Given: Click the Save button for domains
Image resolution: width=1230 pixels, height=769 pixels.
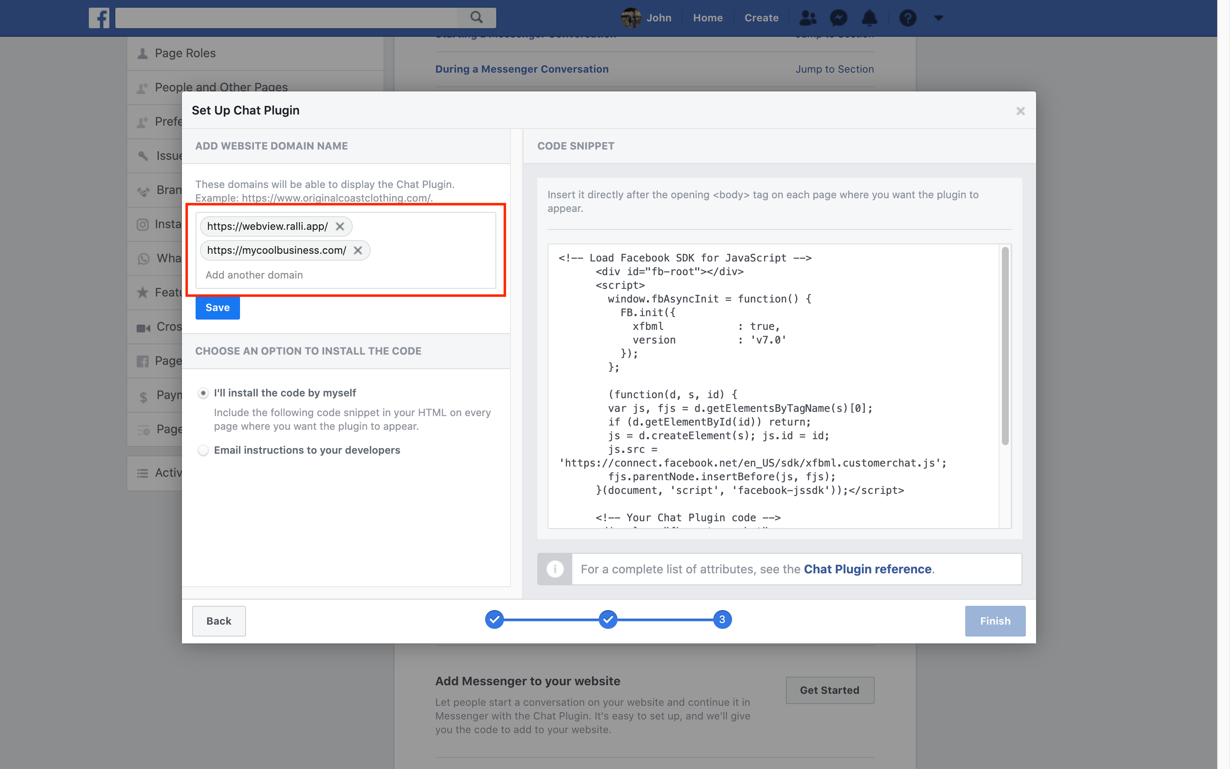Looking at the screenshot, I should click(217, 308).
